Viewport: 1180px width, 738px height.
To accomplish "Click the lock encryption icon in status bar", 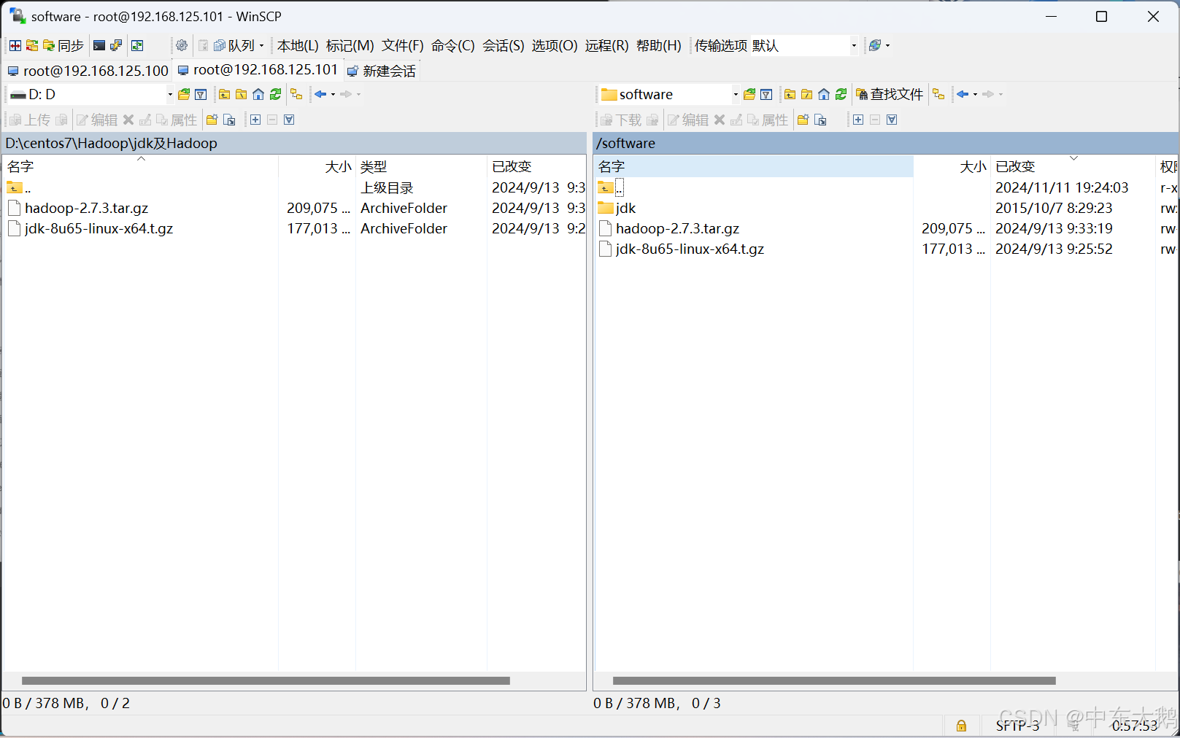I will point(961,726).
